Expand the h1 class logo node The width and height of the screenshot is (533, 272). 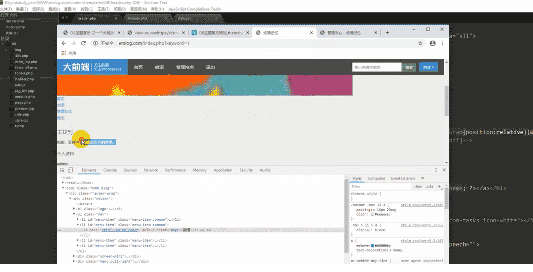click(x=74, y=209)
